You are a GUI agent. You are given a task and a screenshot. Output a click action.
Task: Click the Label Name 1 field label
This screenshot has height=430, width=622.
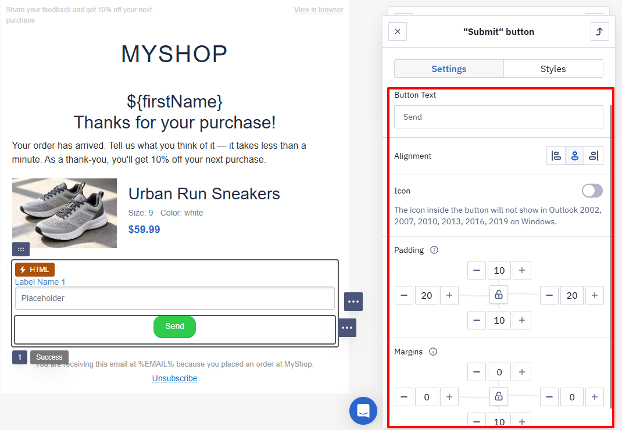click(x=40, y=282)
